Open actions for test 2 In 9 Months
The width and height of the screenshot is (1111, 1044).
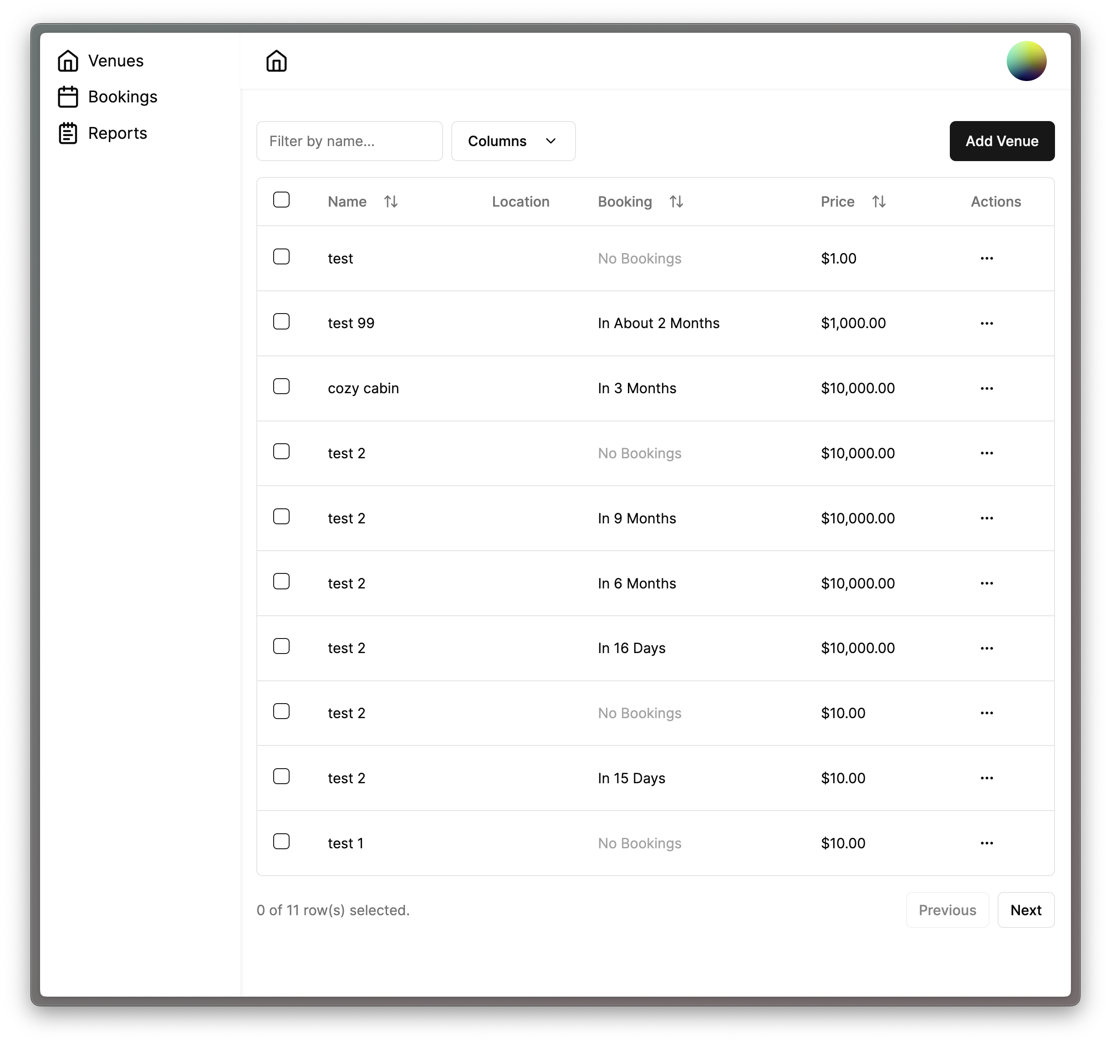(986, 518)
